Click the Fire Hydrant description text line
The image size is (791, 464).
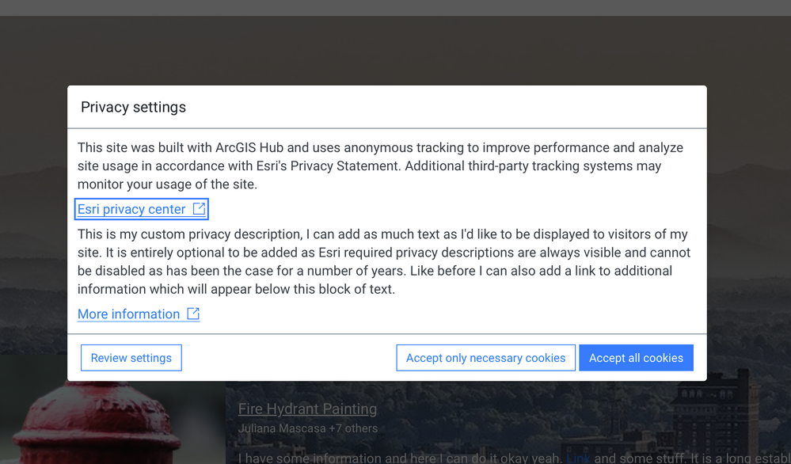pyautogui.click(x=396, y=458)
